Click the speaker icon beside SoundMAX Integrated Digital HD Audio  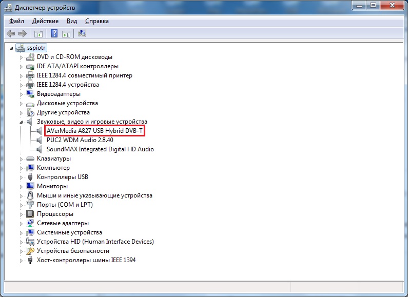click(x=40, y=149)
